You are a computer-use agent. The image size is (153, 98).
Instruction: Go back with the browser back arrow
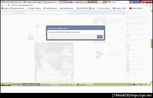coord(3,5)
